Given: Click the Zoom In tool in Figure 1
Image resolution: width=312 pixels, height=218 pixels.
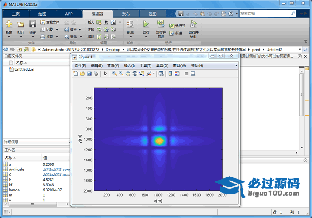Looking at the screenshot, I should 114,74.
